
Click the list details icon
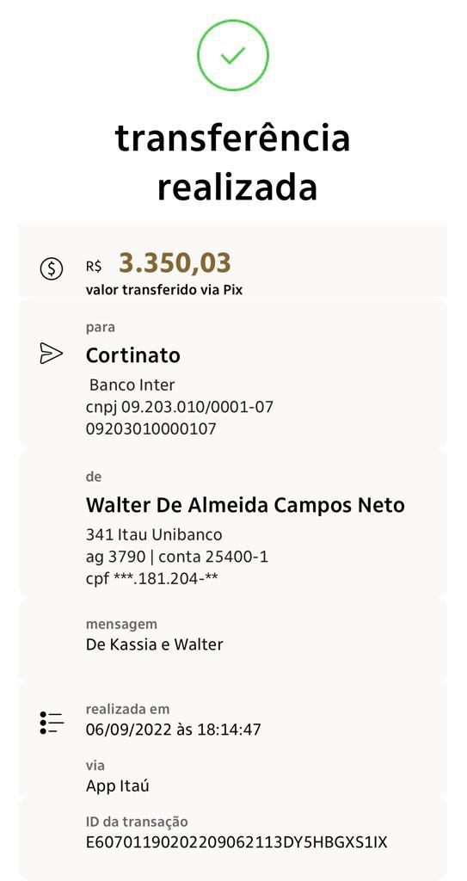(x=52, y=723)
